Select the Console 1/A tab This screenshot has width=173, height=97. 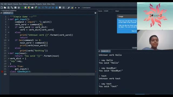[x=106, y=51]
